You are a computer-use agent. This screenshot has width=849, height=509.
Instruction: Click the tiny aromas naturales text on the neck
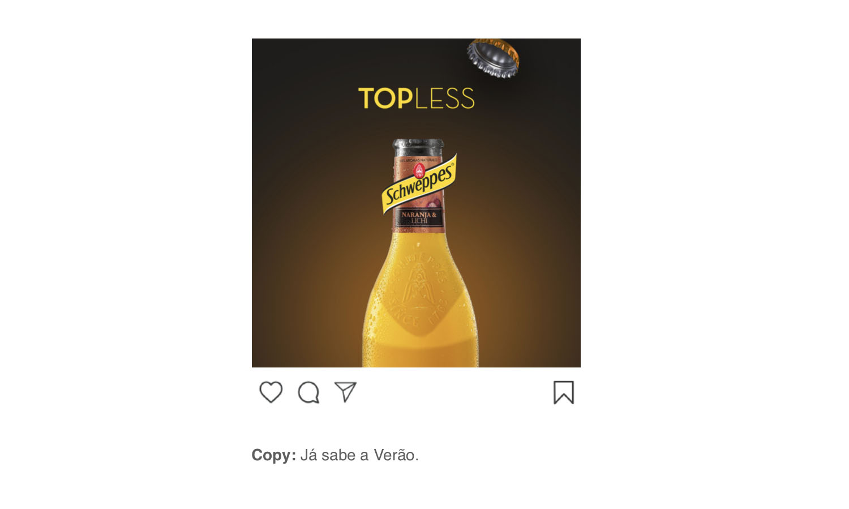(418, 160)
